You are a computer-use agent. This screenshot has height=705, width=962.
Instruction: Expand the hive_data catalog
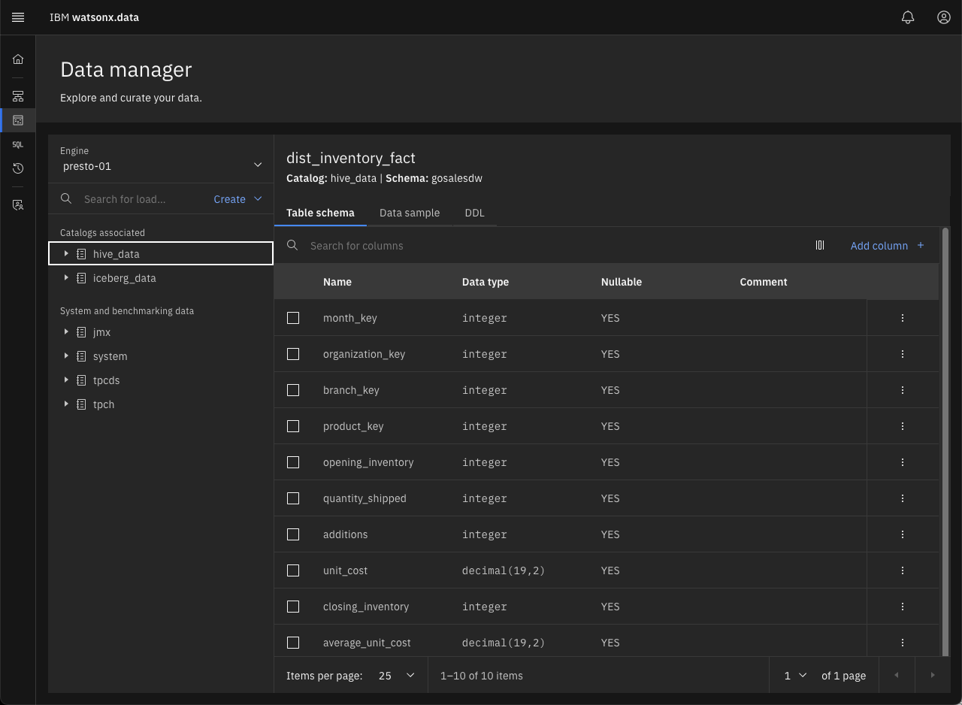click(x=66, y=254)
